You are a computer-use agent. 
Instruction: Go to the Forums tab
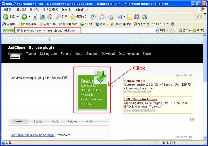[66, 54]
